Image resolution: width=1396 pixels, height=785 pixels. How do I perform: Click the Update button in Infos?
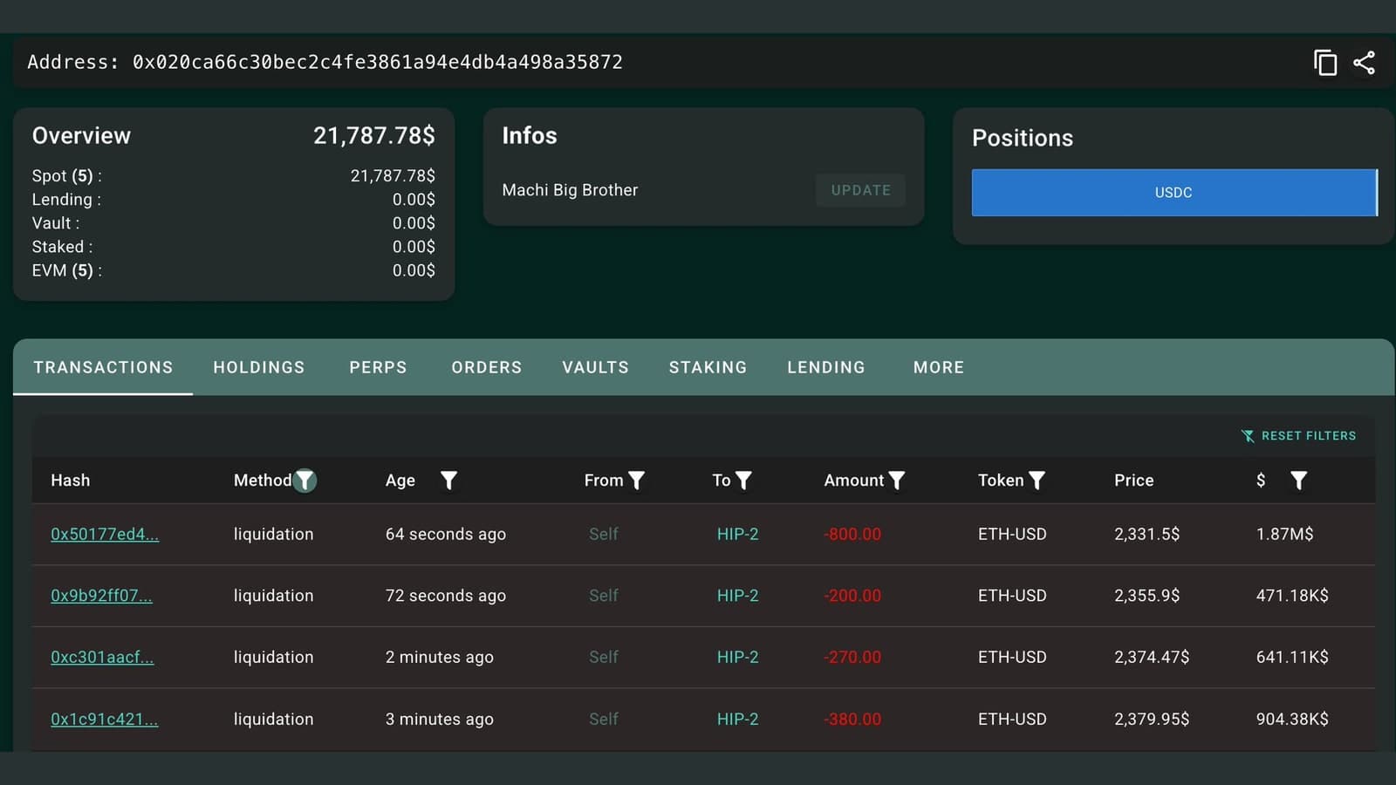pos(860,190)
